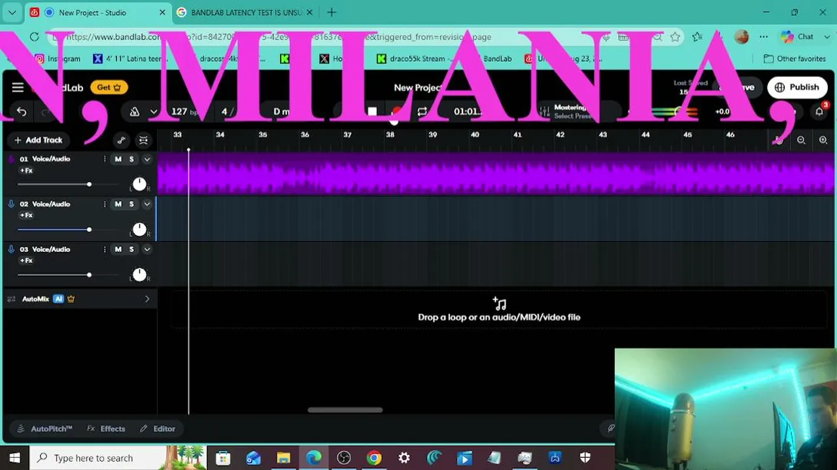This screenshot has height=470, width=837.
Task: Click track 03 microphone icon
Action: 11,249
